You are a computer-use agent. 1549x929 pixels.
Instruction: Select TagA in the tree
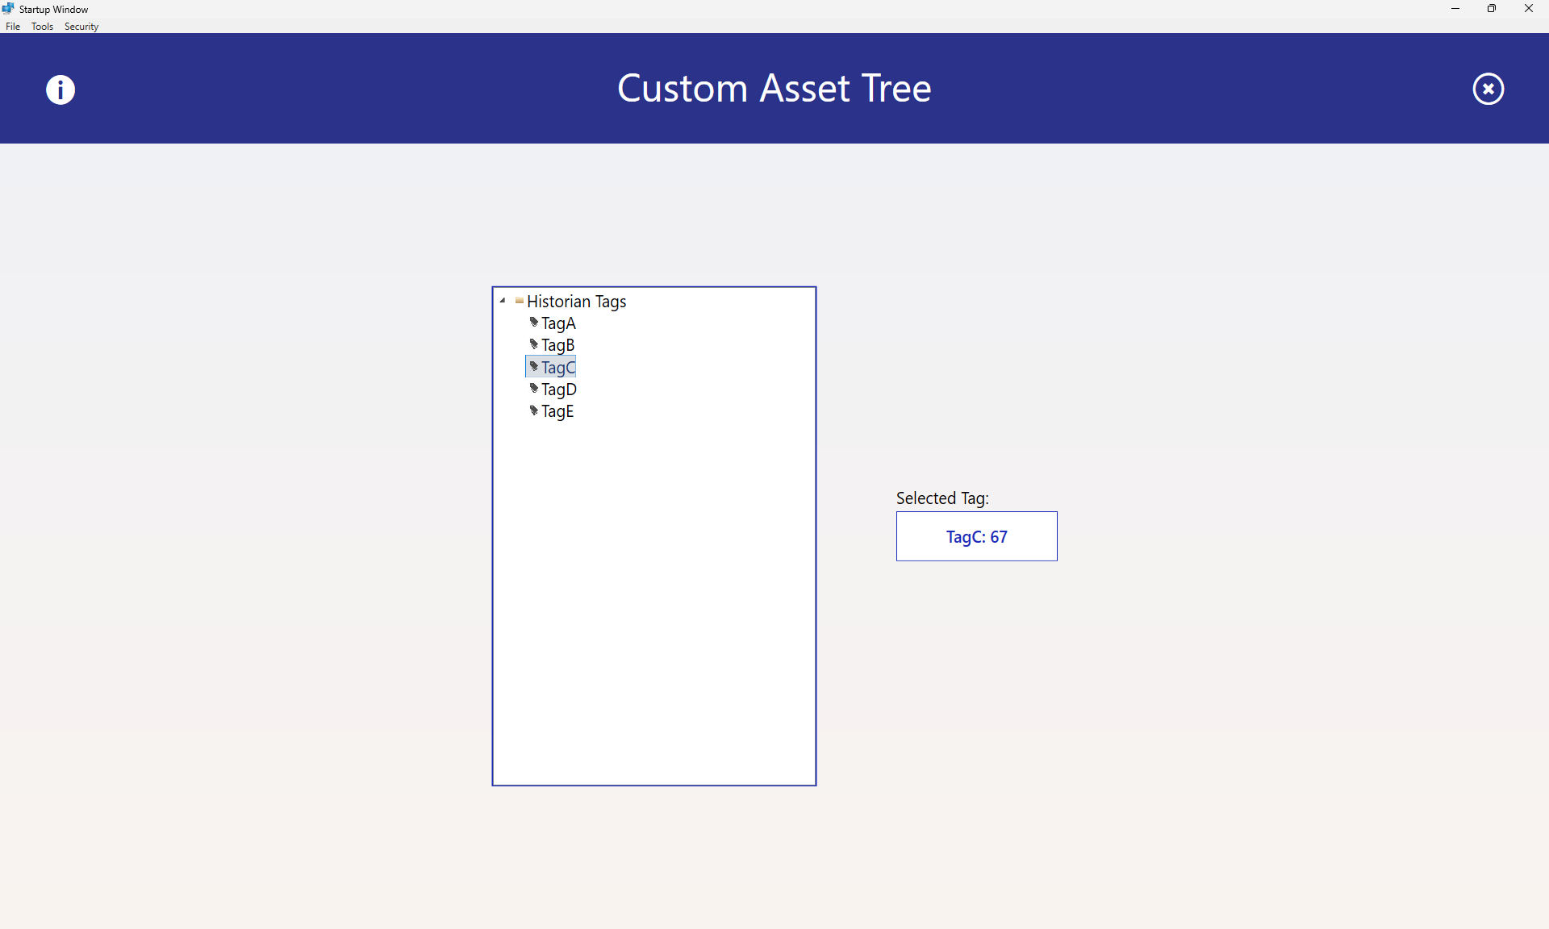click(x=558, y=323)
